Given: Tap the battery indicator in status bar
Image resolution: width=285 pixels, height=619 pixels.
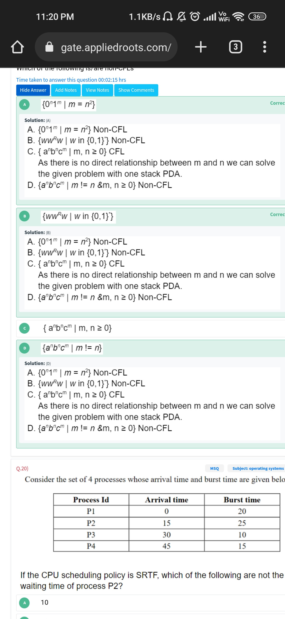Looking at the screenshot, I should 257,17.
